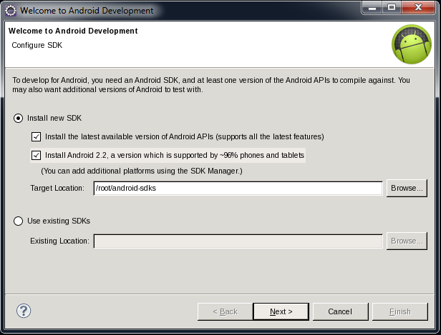
Task: Toggle the Install Android 2.2 checkbox
Action: tap(36, 155)
